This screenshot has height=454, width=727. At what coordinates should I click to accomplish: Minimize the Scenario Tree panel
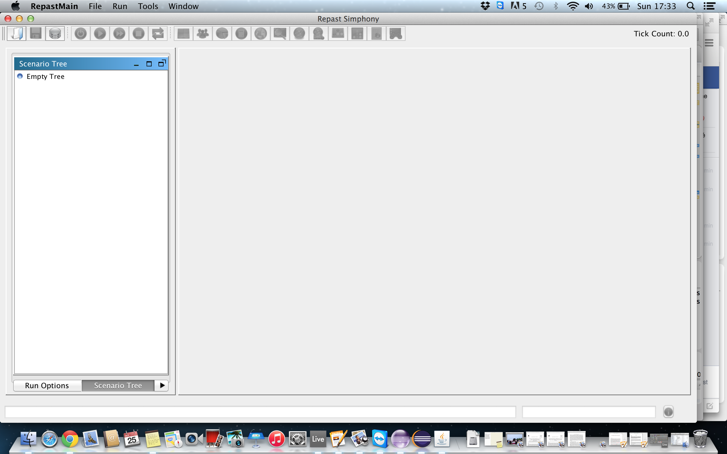136,64
